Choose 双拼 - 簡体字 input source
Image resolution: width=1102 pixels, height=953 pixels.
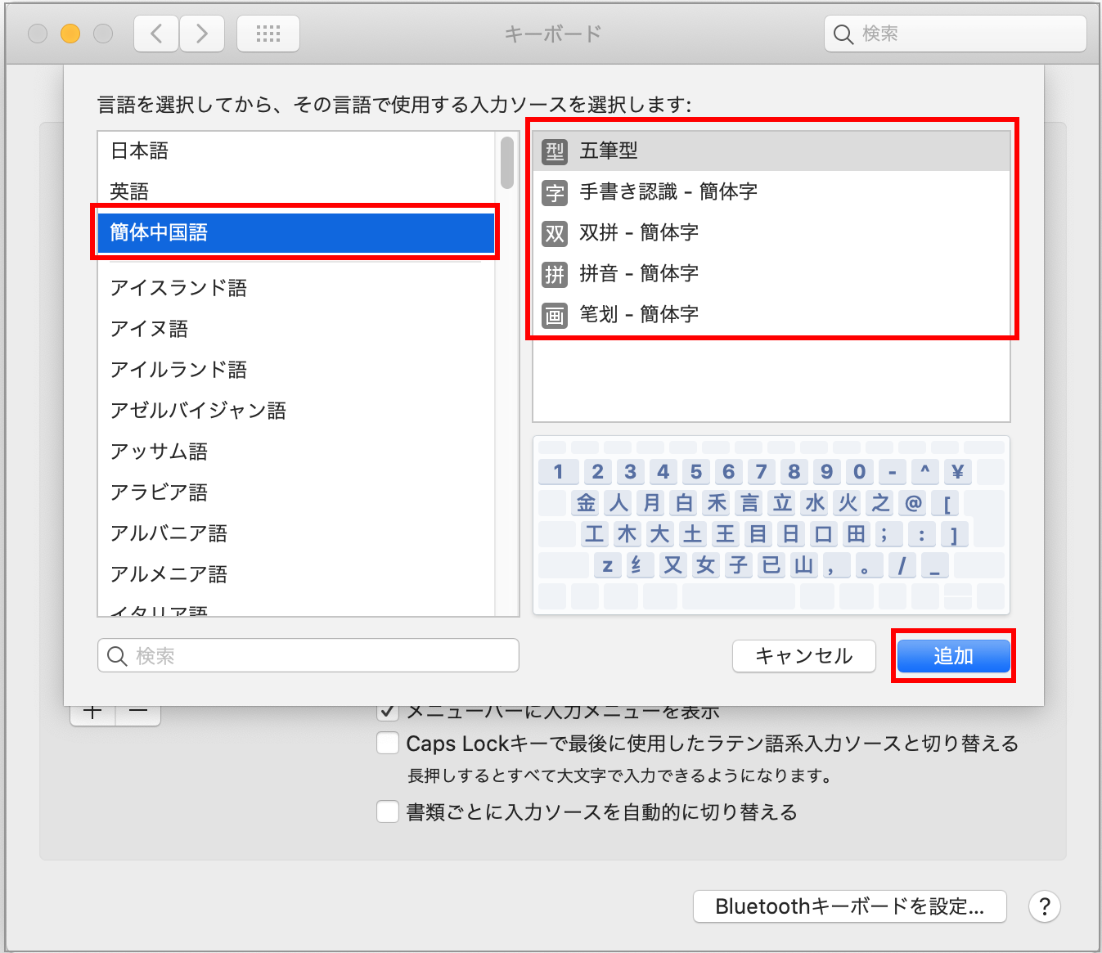coord(771,233)
